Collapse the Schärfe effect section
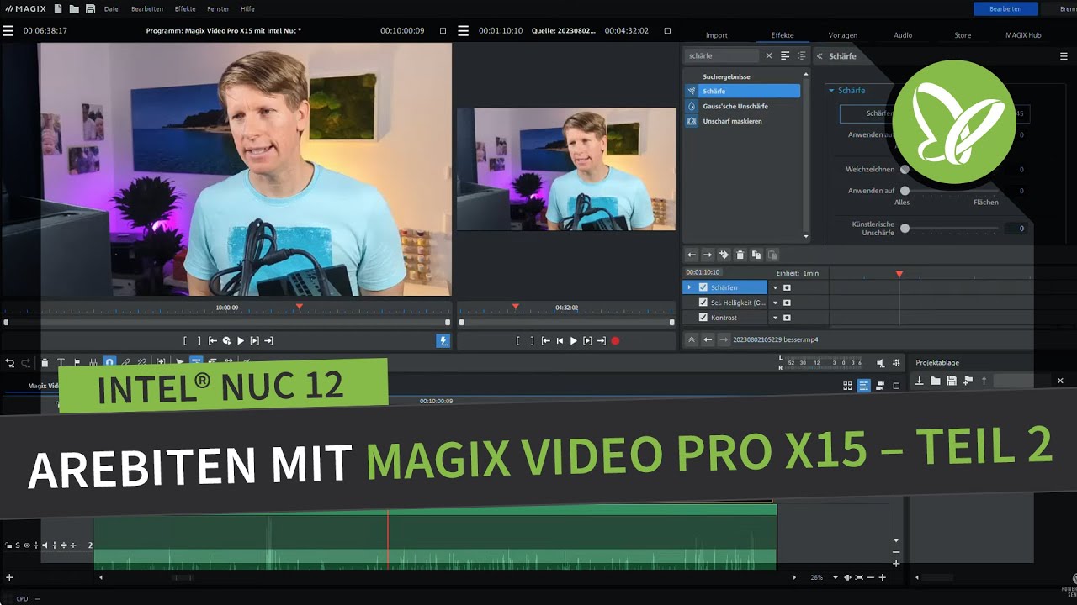 [x=831, y=91]
